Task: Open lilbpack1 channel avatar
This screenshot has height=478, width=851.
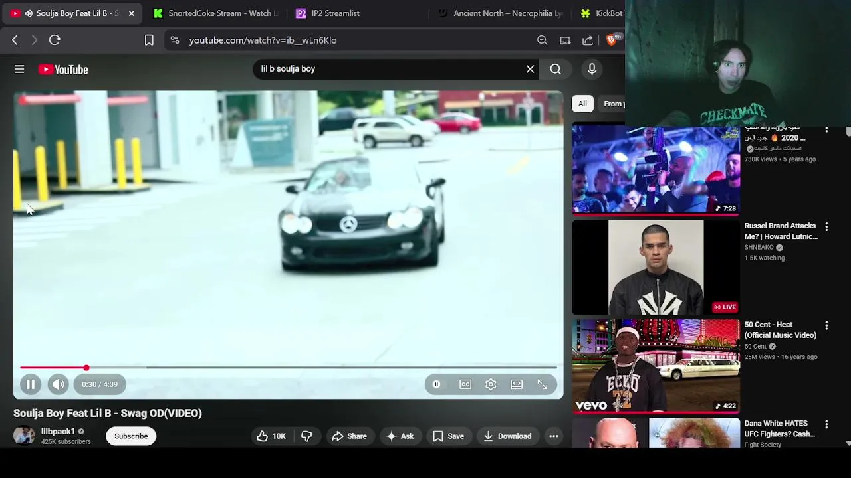Action: coord(24,436)
